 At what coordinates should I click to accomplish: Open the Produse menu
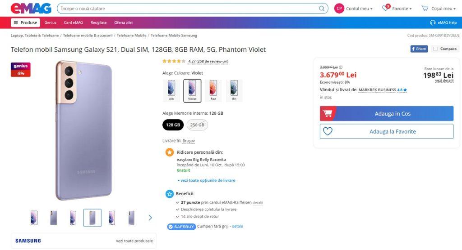[x=25, y=22]
